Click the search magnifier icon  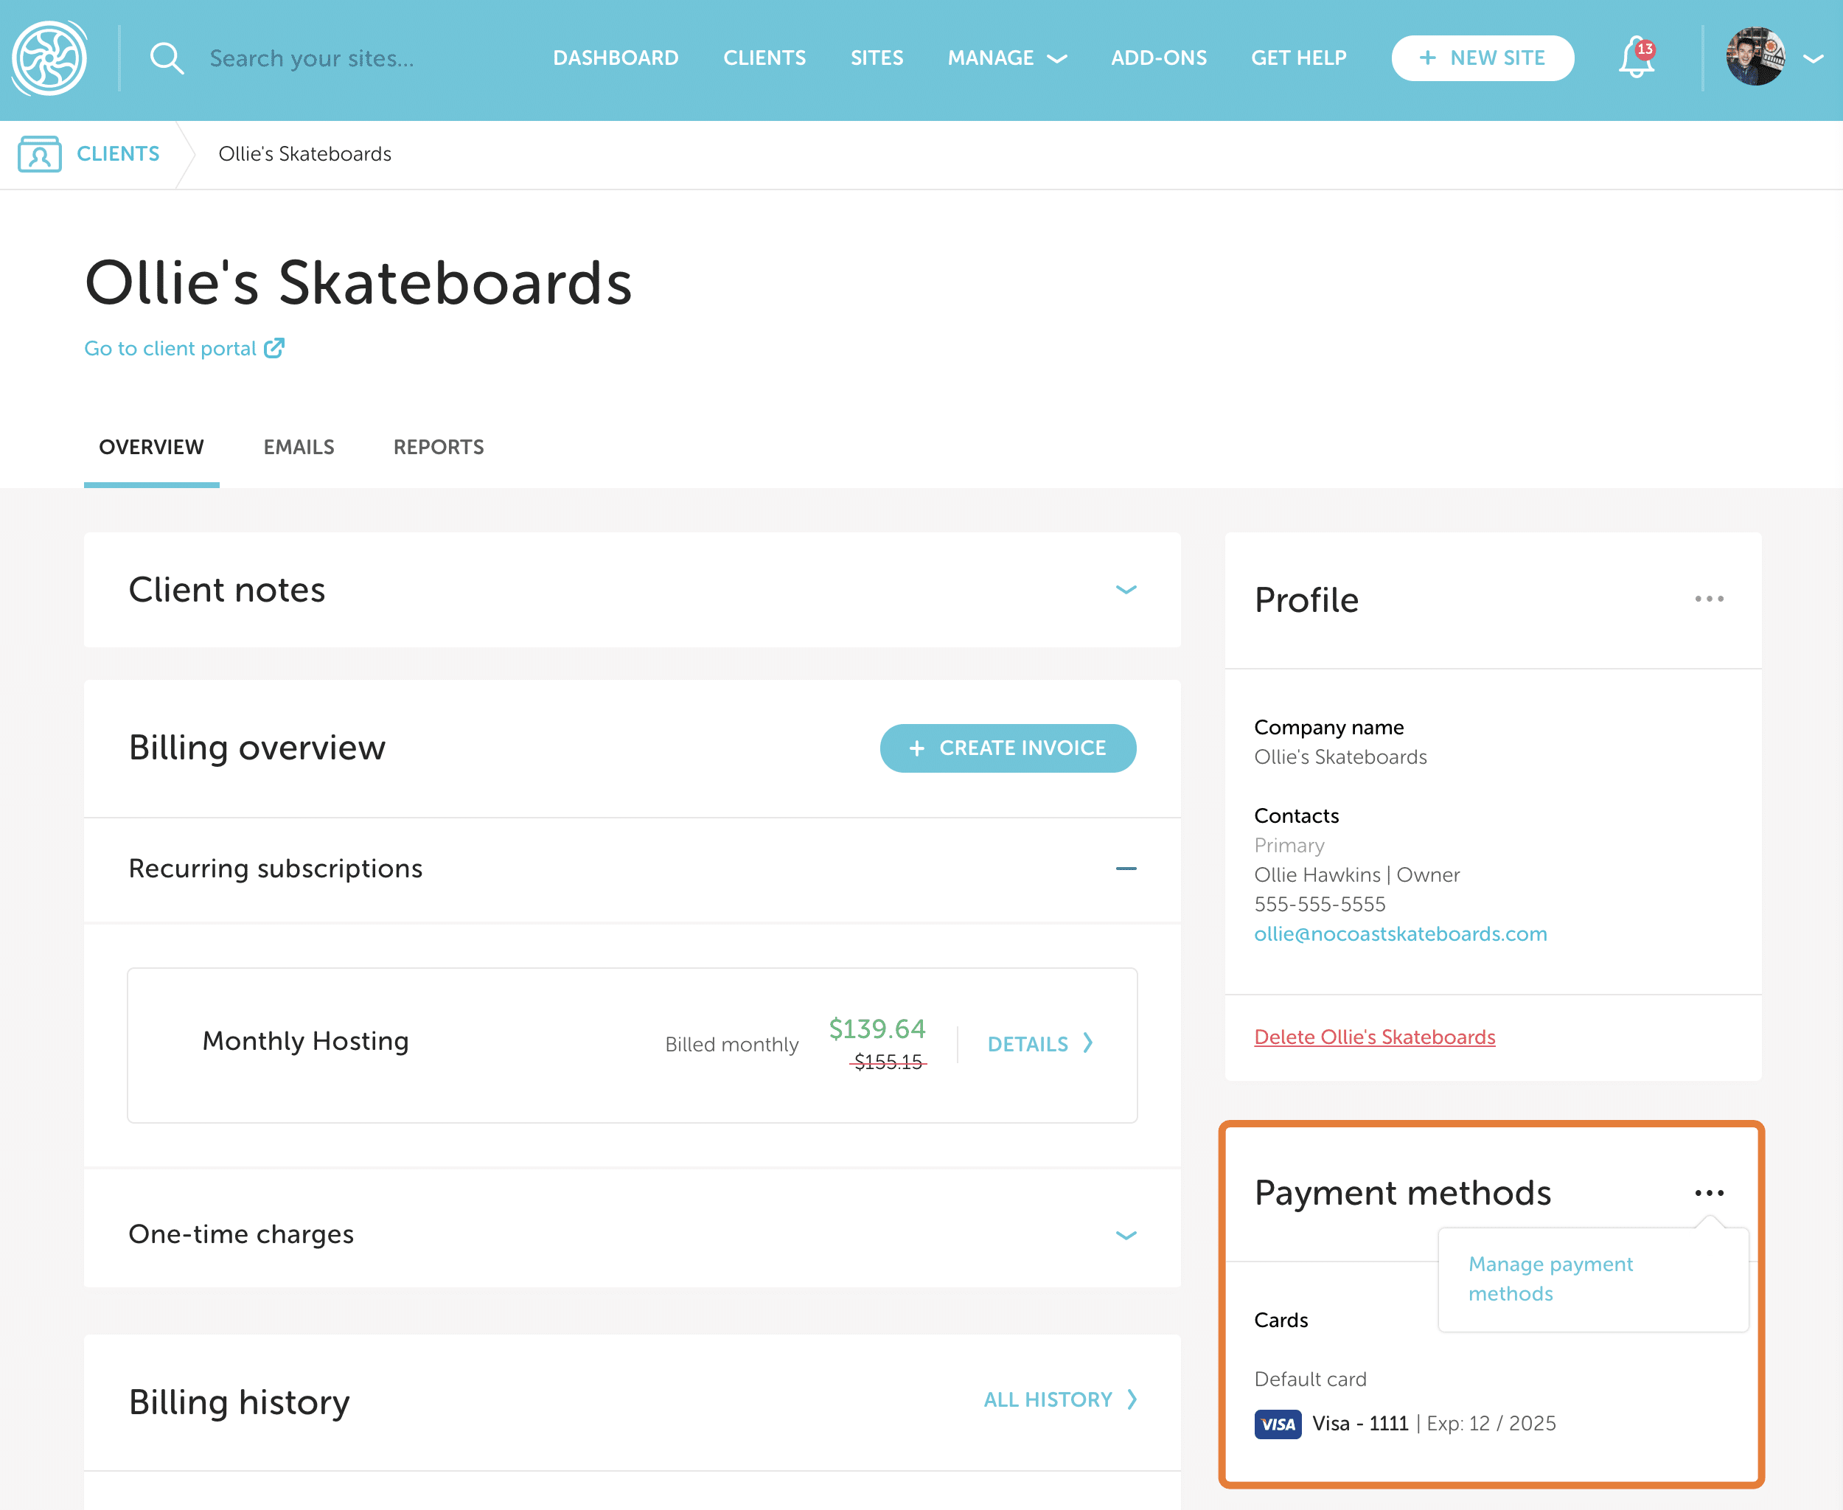click(x=166, y=58)
